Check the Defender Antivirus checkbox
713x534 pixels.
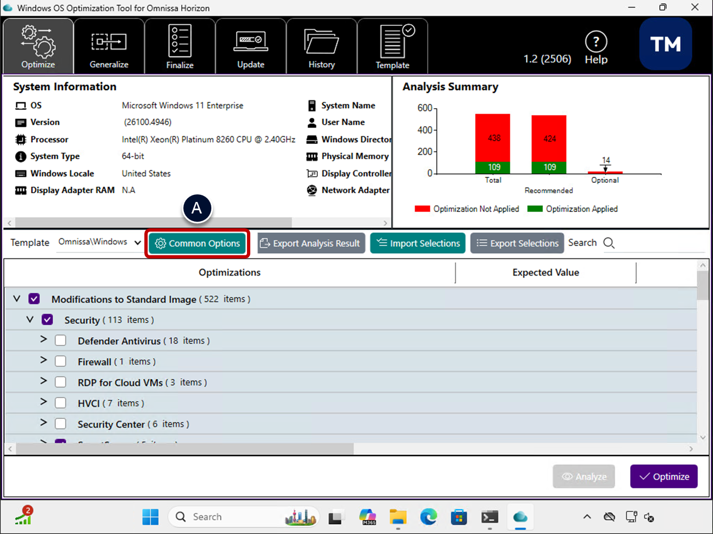tap(61, 341)
